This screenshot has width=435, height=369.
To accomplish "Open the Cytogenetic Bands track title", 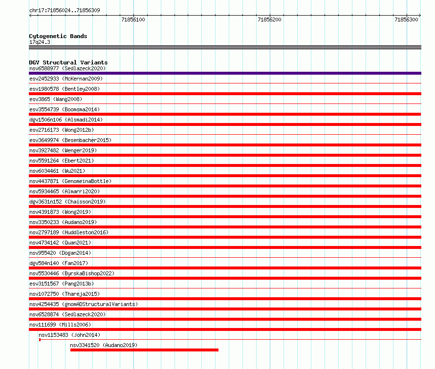I will tap(58, 36).
